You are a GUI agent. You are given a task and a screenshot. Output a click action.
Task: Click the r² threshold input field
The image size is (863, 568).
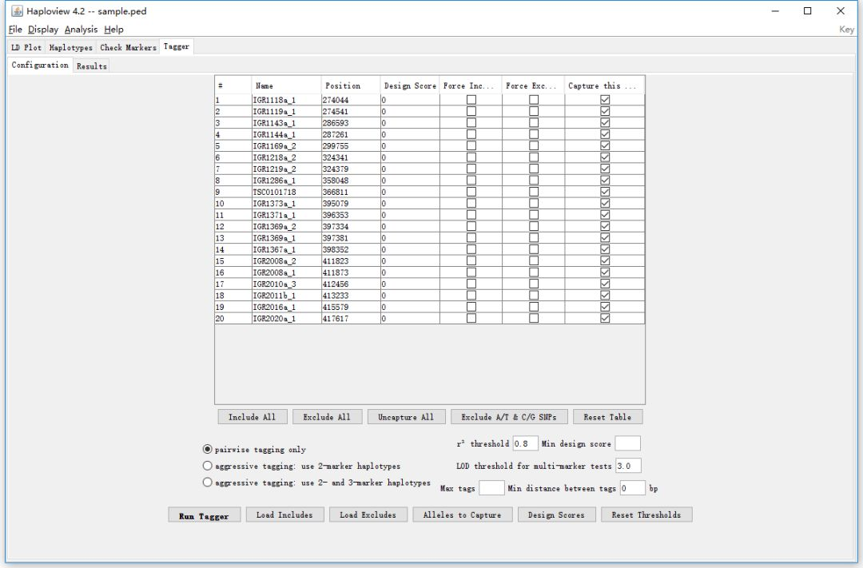[x=525, y=443]
